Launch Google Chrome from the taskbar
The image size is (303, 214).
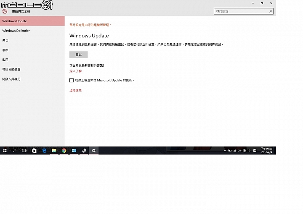click(x=64, y=151)
